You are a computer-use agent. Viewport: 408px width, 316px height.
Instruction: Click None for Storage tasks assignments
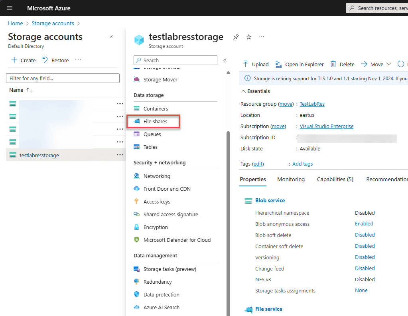361,290
